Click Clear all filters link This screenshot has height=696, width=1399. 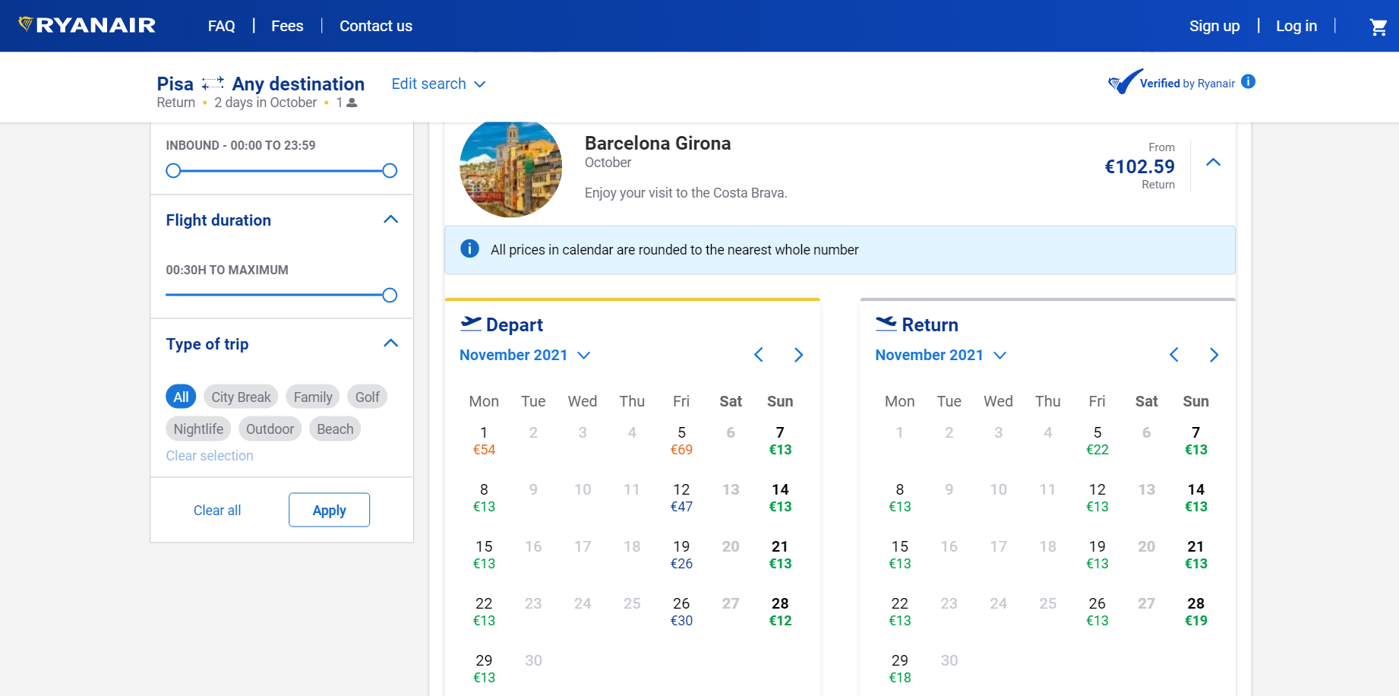tap(217, 510)
